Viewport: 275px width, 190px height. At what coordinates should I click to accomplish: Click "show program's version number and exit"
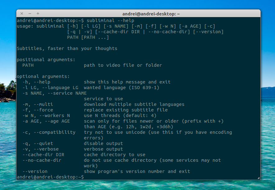coord(137,172)
